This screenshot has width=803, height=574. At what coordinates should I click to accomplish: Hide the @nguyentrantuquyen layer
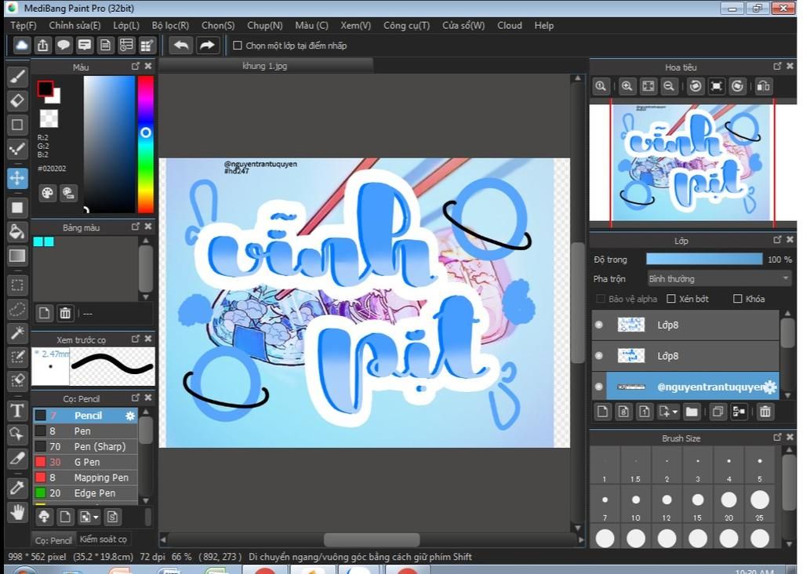[x=598, y=387]
